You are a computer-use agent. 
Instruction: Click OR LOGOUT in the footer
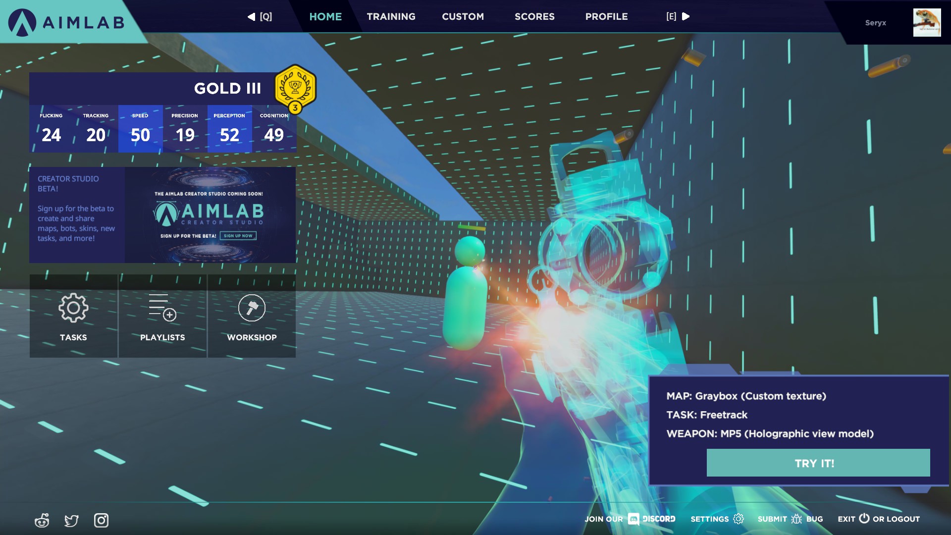point(896,519)
